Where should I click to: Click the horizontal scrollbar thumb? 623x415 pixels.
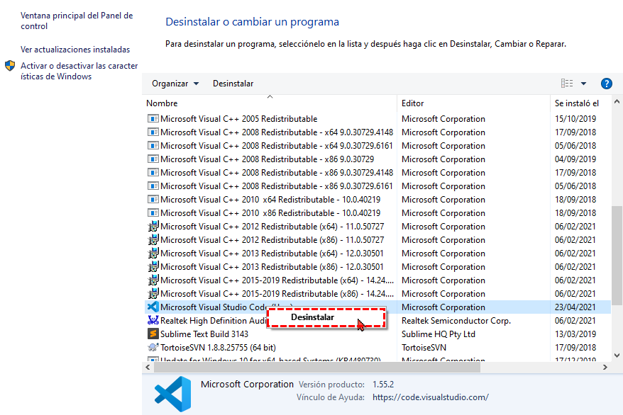pos(317,368)
